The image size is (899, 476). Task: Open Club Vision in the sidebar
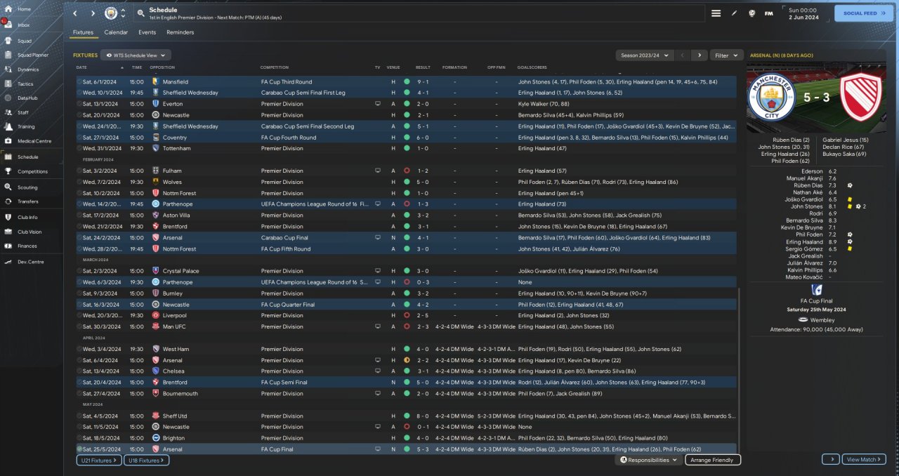29,232
